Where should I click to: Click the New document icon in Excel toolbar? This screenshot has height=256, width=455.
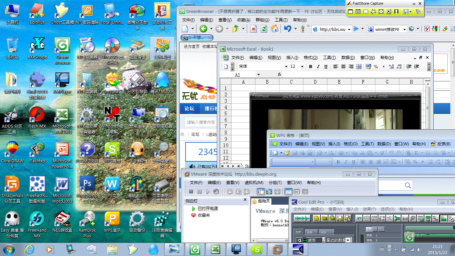click(226, 67)
